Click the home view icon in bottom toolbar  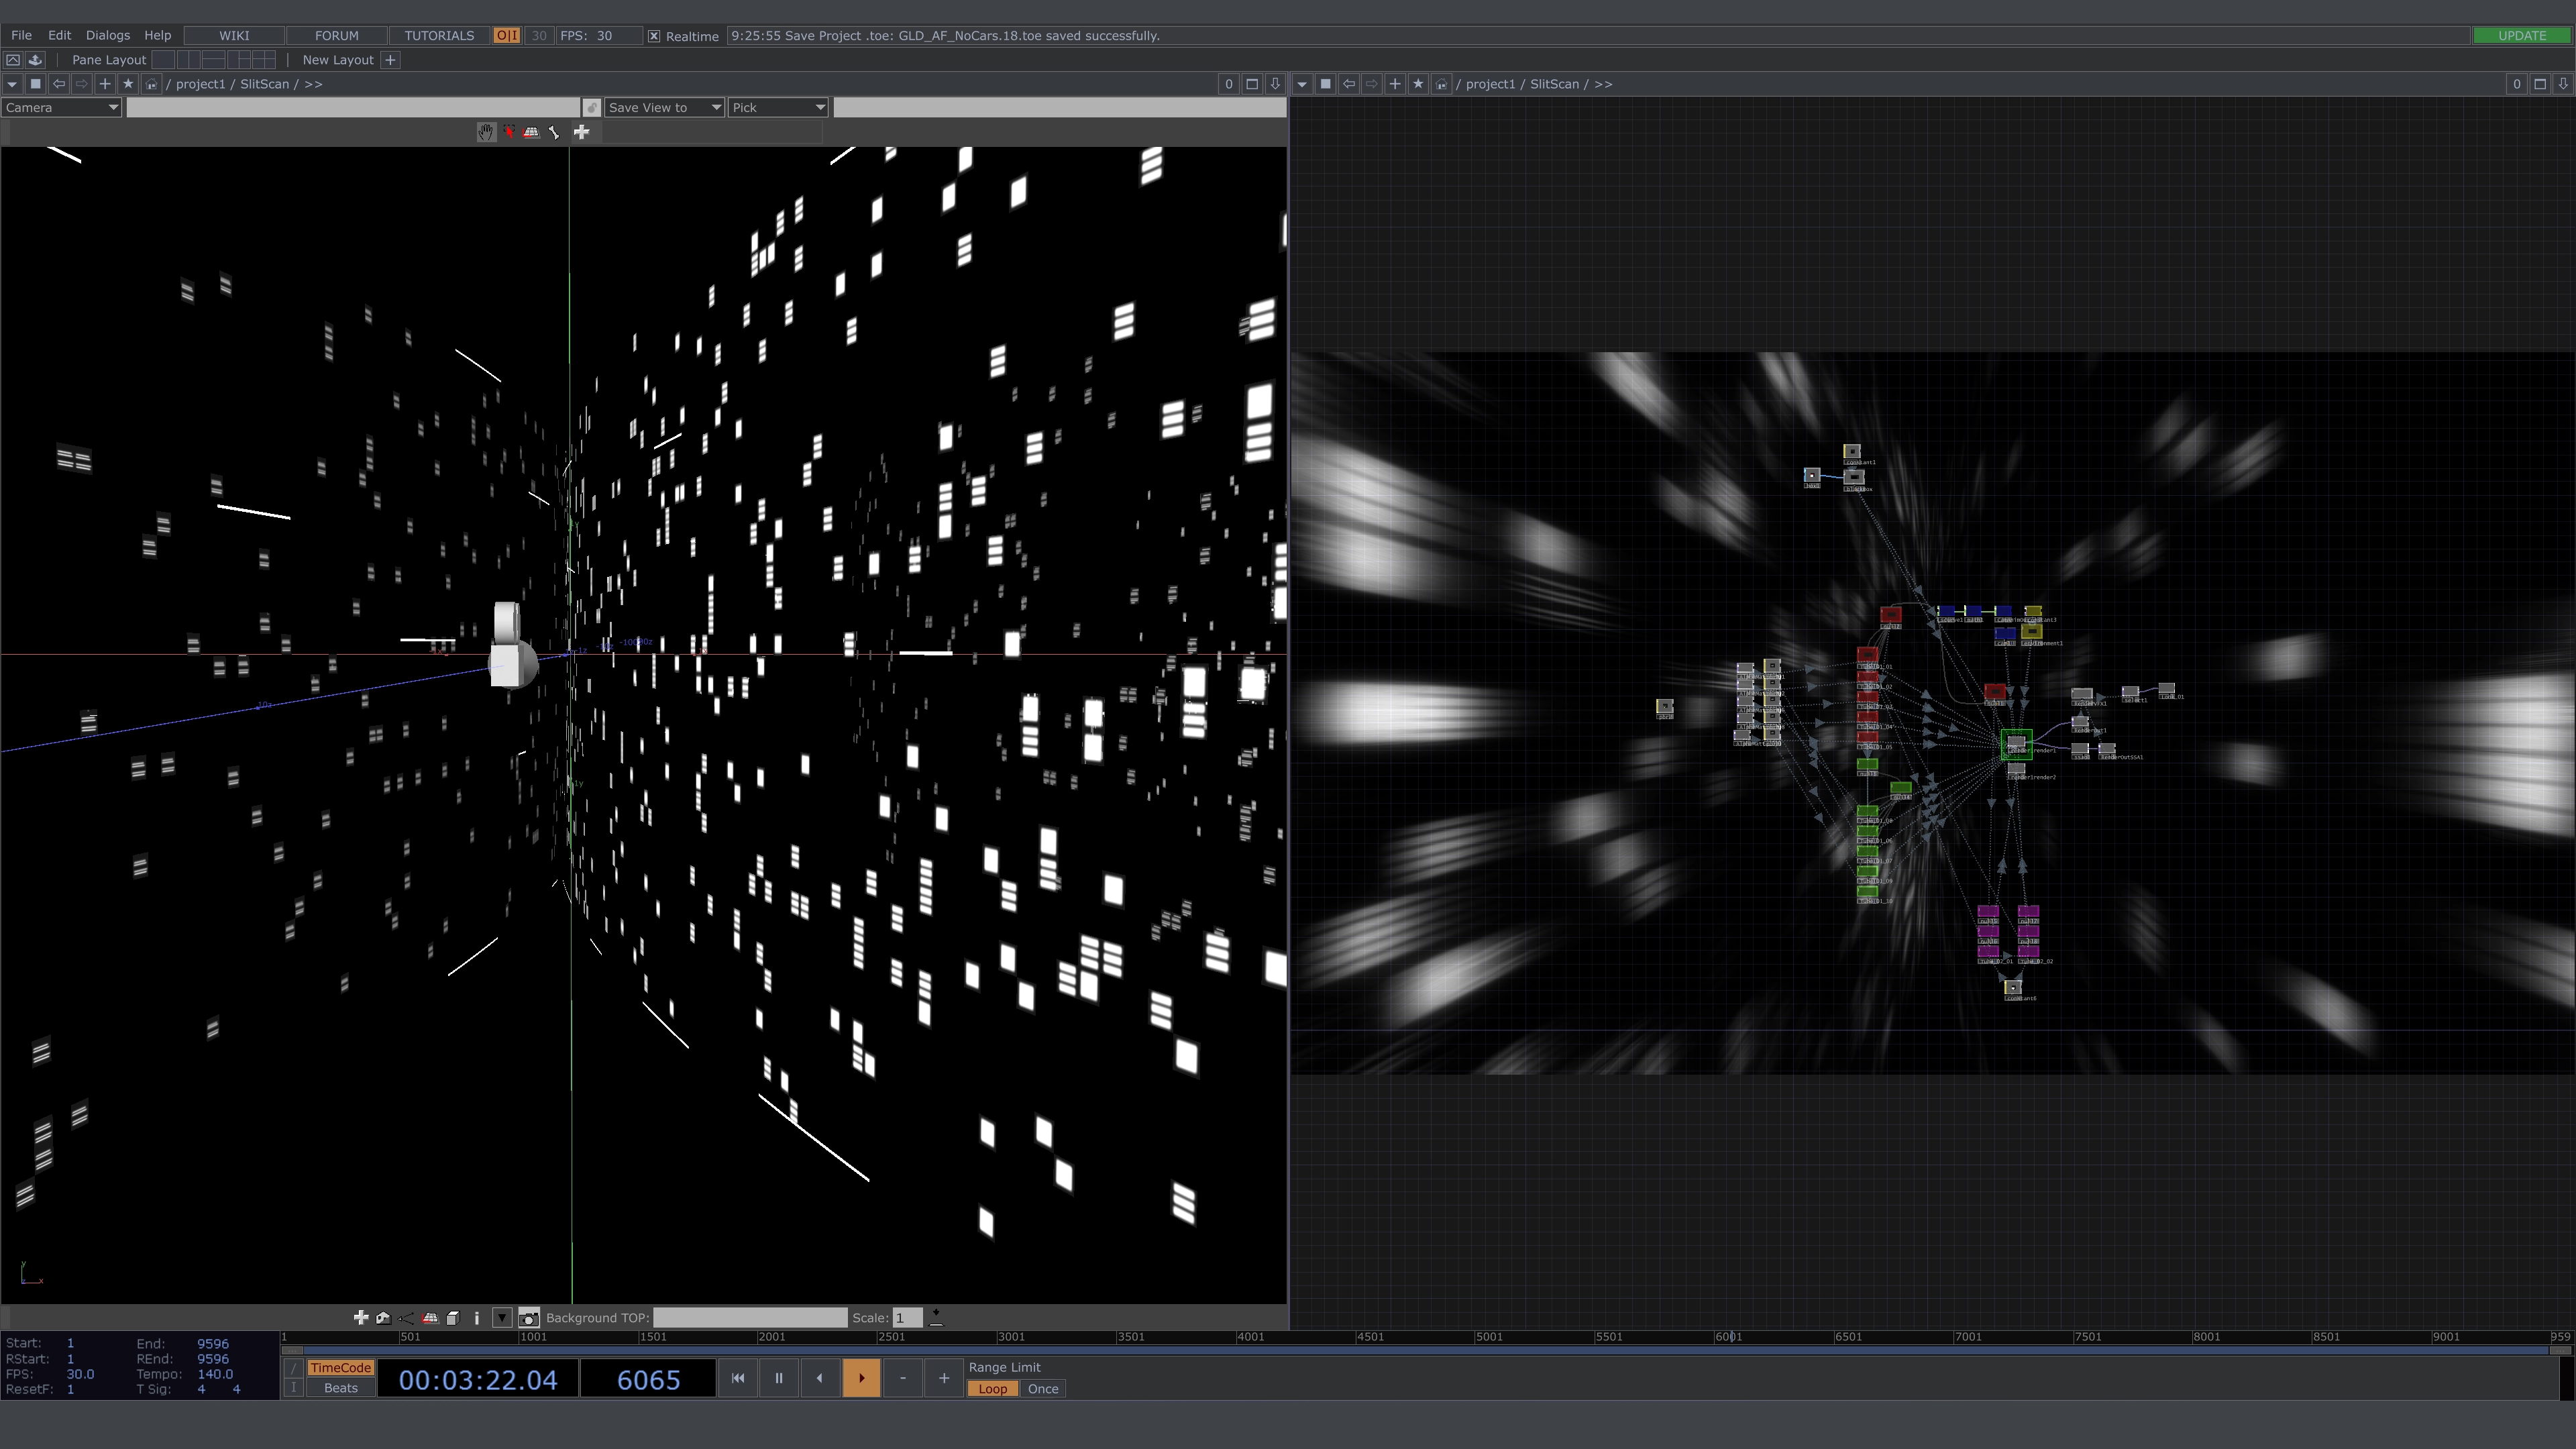pyautogui.click(x=383, y=1318)
